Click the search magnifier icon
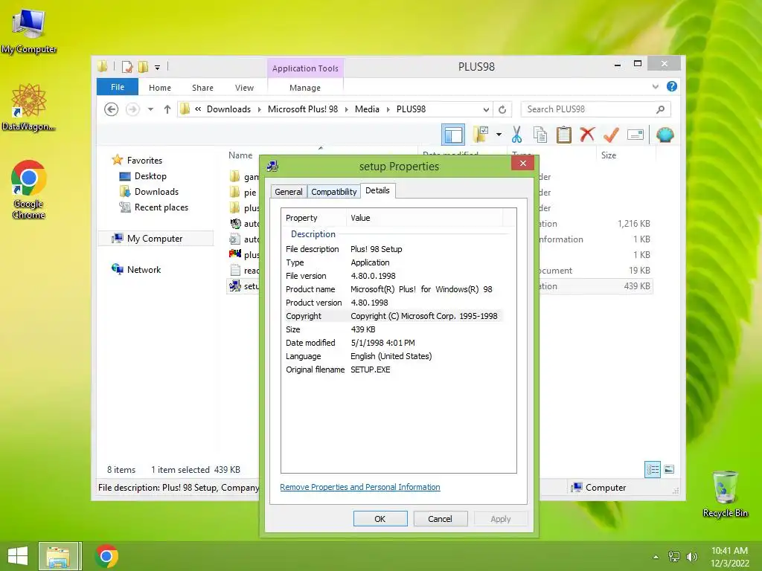 [x=660, y=109]
